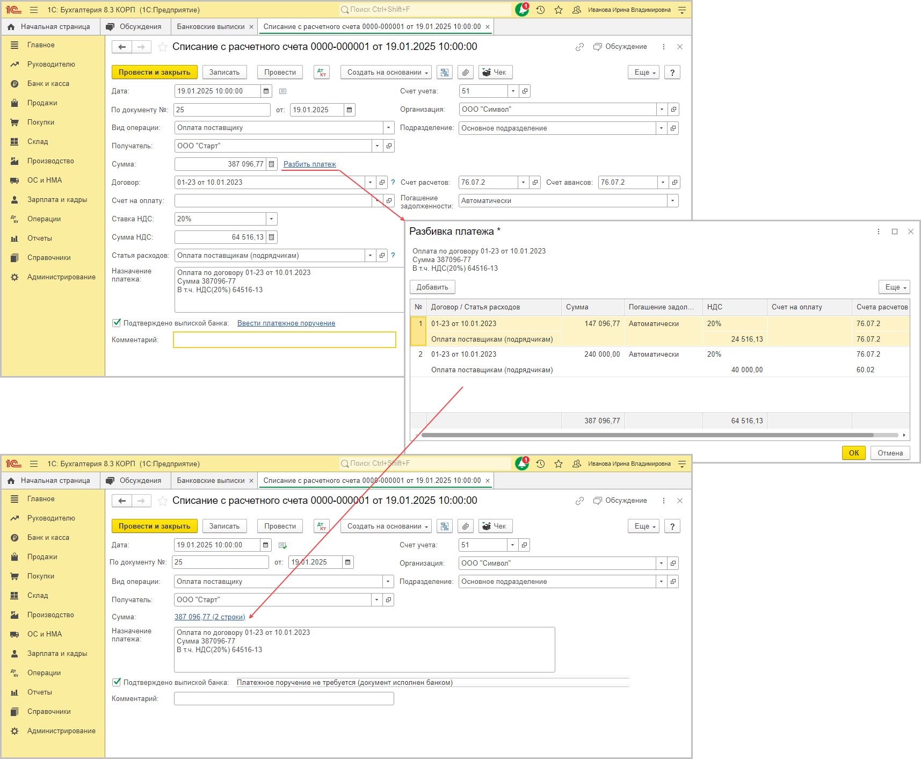This screenshot has height=759, width=921.
Task: Open Еще menu in Разбивка платежа dialog
Action: click(894, 287)
